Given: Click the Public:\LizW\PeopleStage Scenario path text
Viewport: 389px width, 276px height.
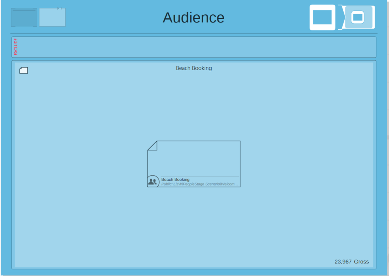Looking at the screenshot, I should coord(199,184).
